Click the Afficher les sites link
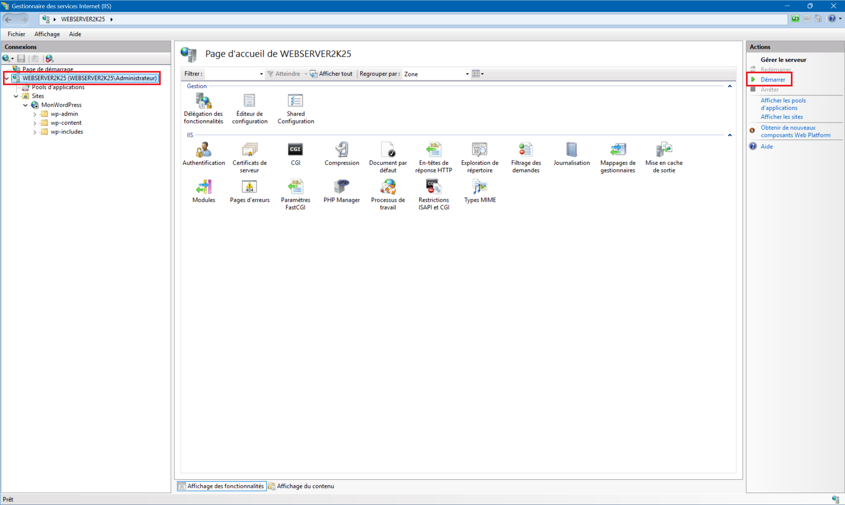 click(781, 117)
